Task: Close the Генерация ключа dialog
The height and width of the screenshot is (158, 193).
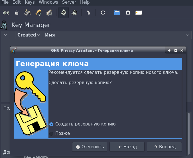Action: pyautogui.click(x=182, y=50)
